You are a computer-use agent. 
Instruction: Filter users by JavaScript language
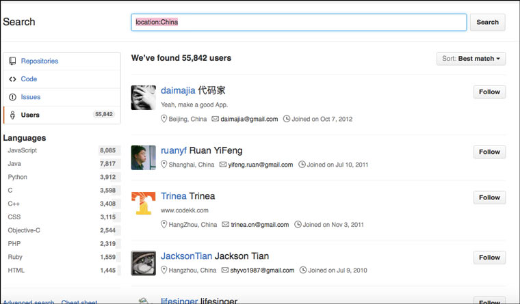coord(23,150)
